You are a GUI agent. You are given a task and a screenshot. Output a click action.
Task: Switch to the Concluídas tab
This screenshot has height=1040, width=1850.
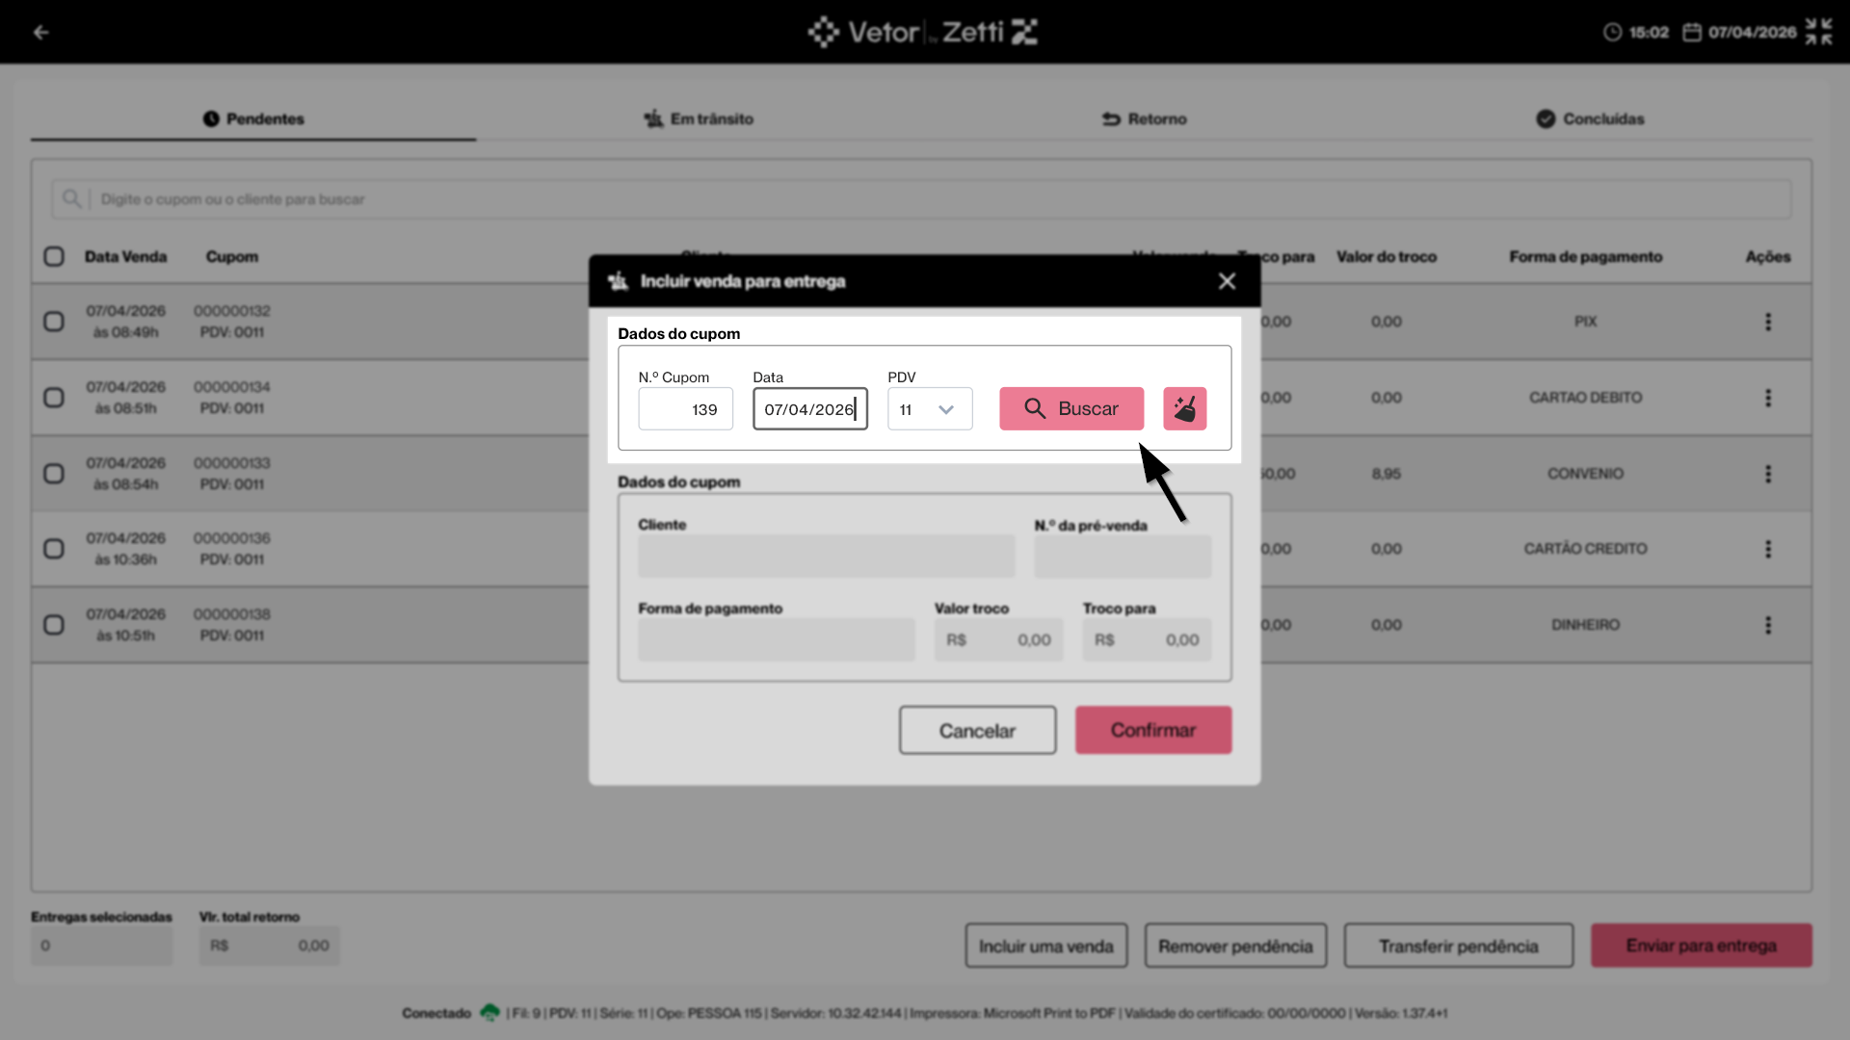point(1590,119)
